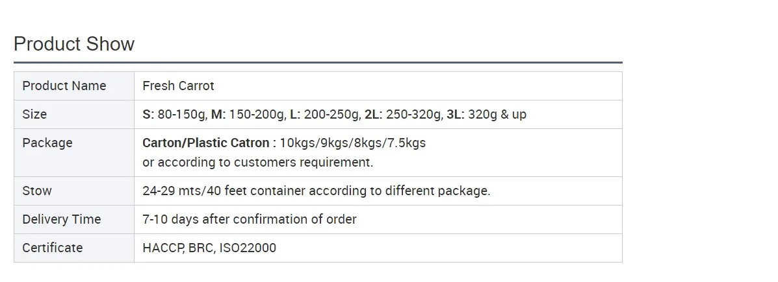778x282 pixels.
Task: Click the 24-29 mts/40 feet container text
Action: (x=316, y=191)
